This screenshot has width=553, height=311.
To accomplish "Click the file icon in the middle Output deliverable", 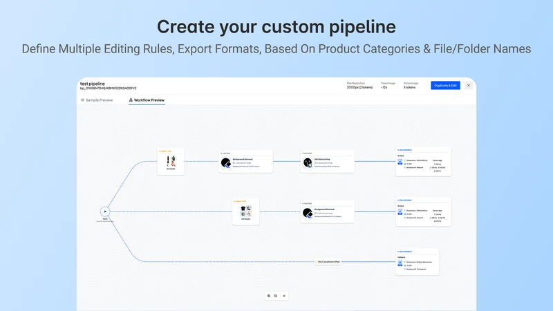I will [400, 212].
